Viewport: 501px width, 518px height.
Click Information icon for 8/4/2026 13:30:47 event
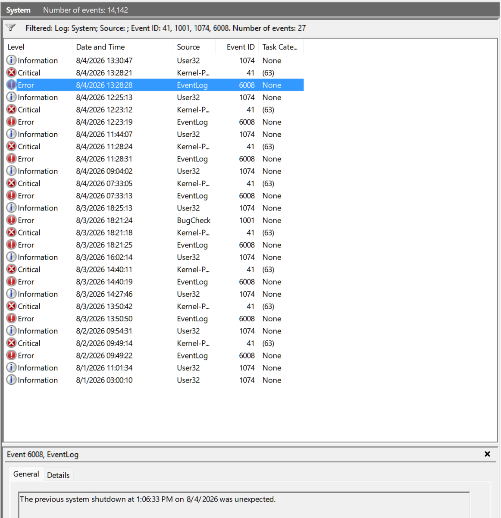pyautogui.click(x=12, y=60)
